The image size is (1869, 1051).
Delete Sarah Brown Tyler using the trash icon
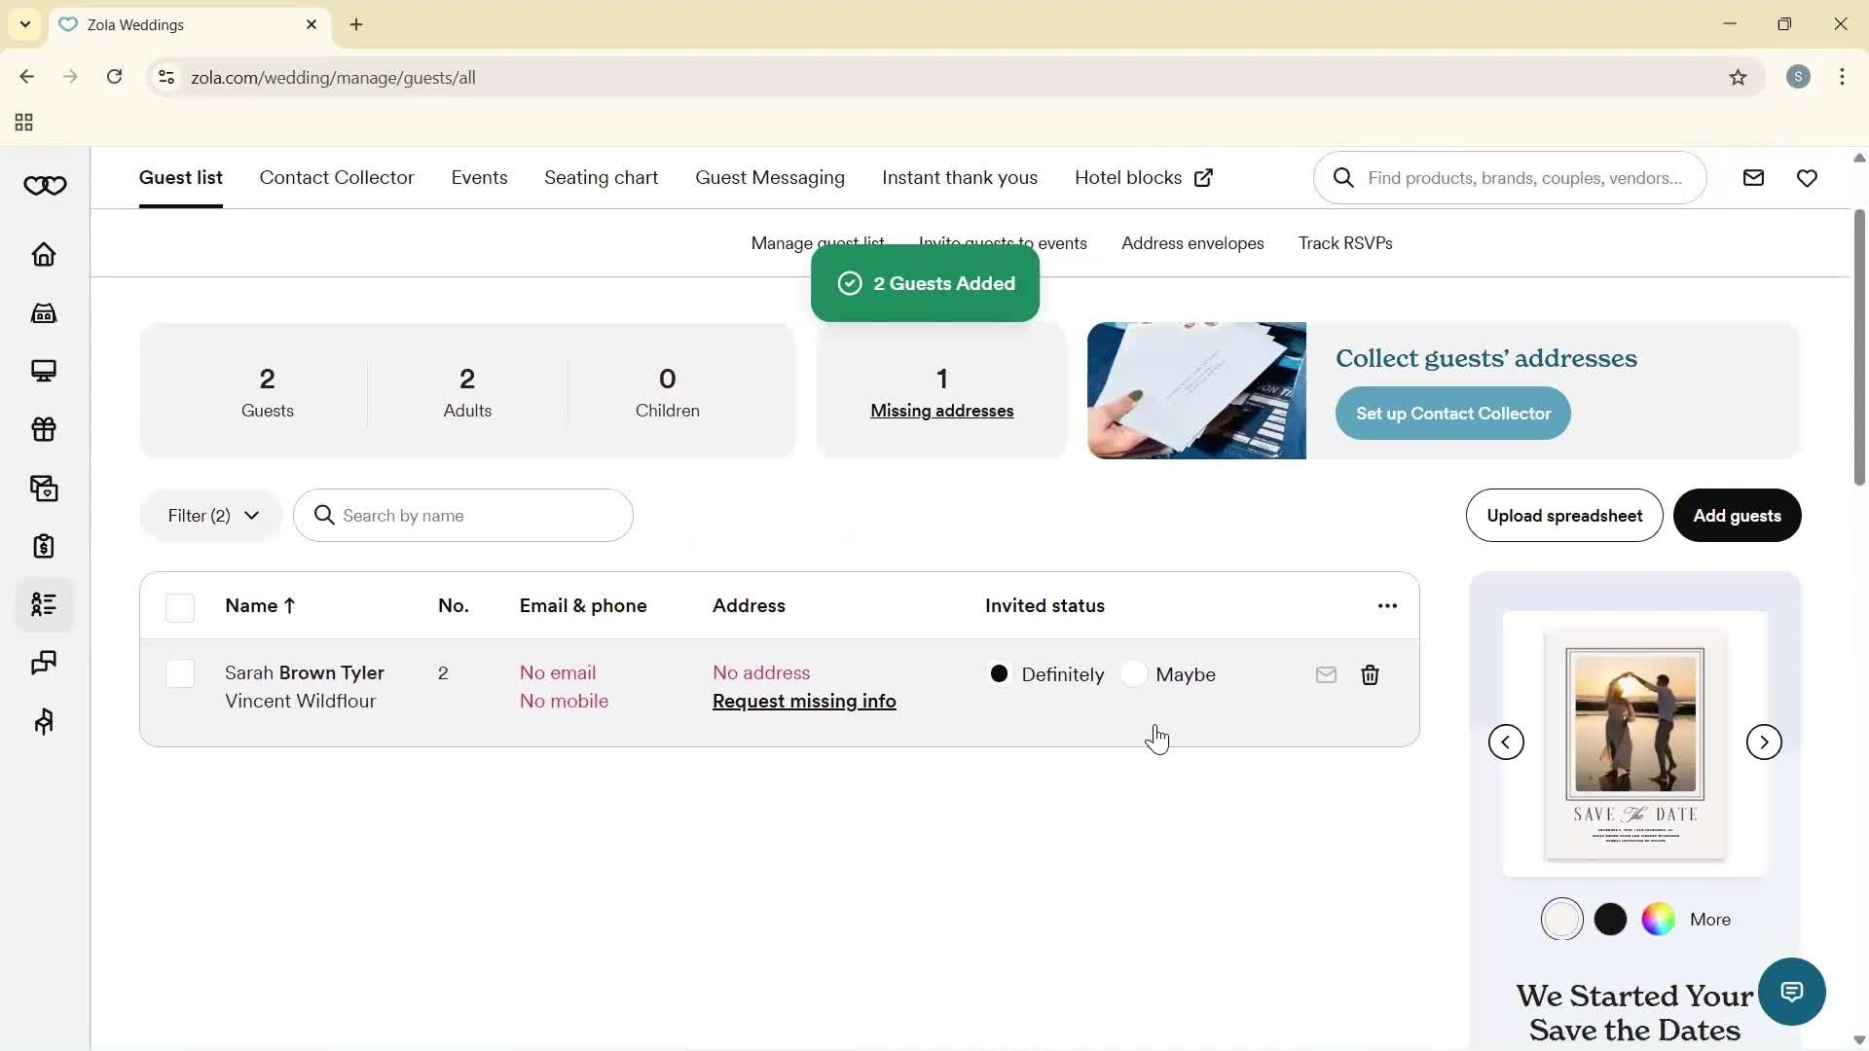[x=1370, y=674]
